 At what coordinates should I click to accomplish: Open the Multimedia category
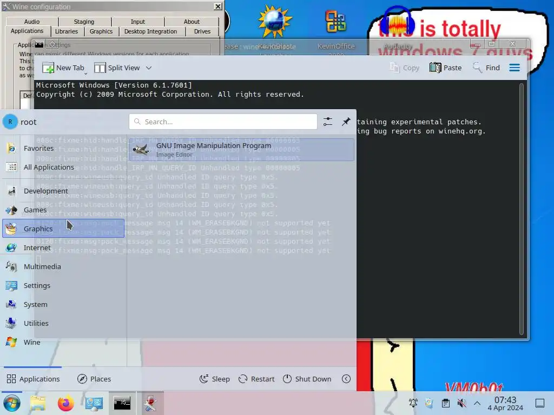pyautogui.click(x=64, y=266)
